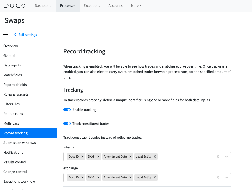Click the Tracking subheading
The image size is (252, 190).
pos(73,90)
